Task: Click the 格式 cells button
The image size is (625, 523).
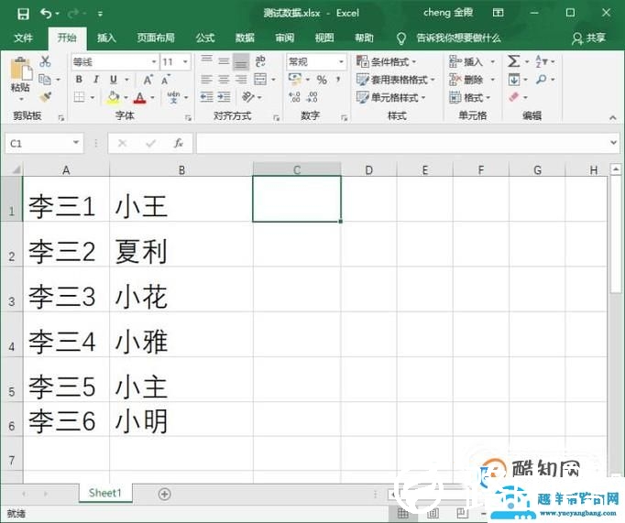Action: pyautogui.click(x=469, y=97)
